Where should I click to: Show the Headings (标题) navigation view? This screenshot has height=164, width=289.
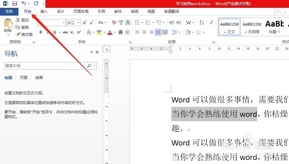point(8,77)
